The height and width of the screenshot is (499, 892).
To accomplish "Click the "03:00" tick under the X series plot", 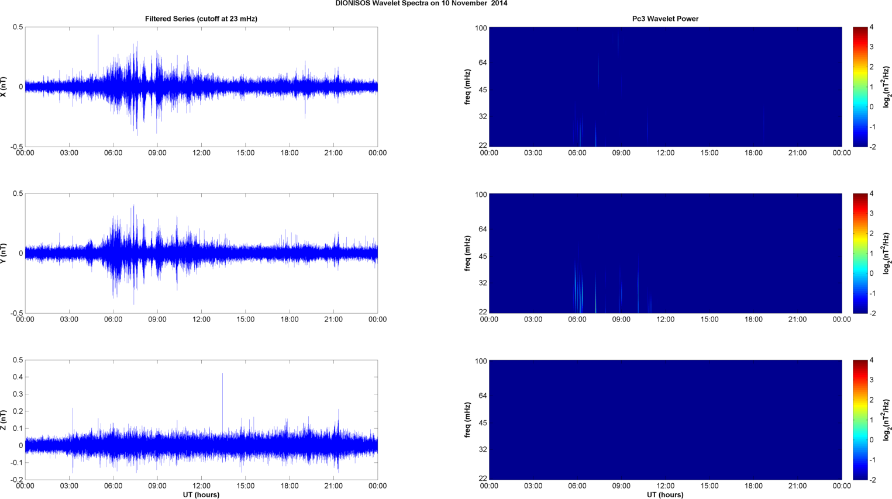I will tap(69, 153).
